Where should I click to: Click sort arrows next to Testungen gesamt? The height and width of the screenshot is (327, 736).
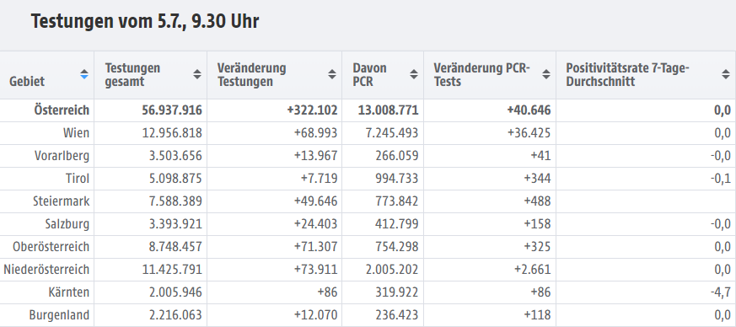tap(197, 75)
